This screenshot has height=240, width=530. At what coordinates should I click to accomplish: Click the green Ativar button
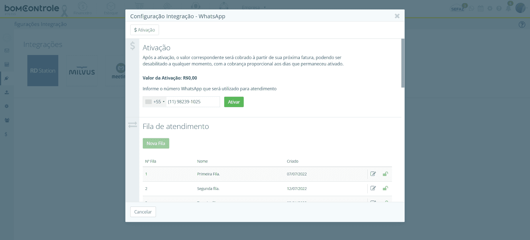coord(234,102)
